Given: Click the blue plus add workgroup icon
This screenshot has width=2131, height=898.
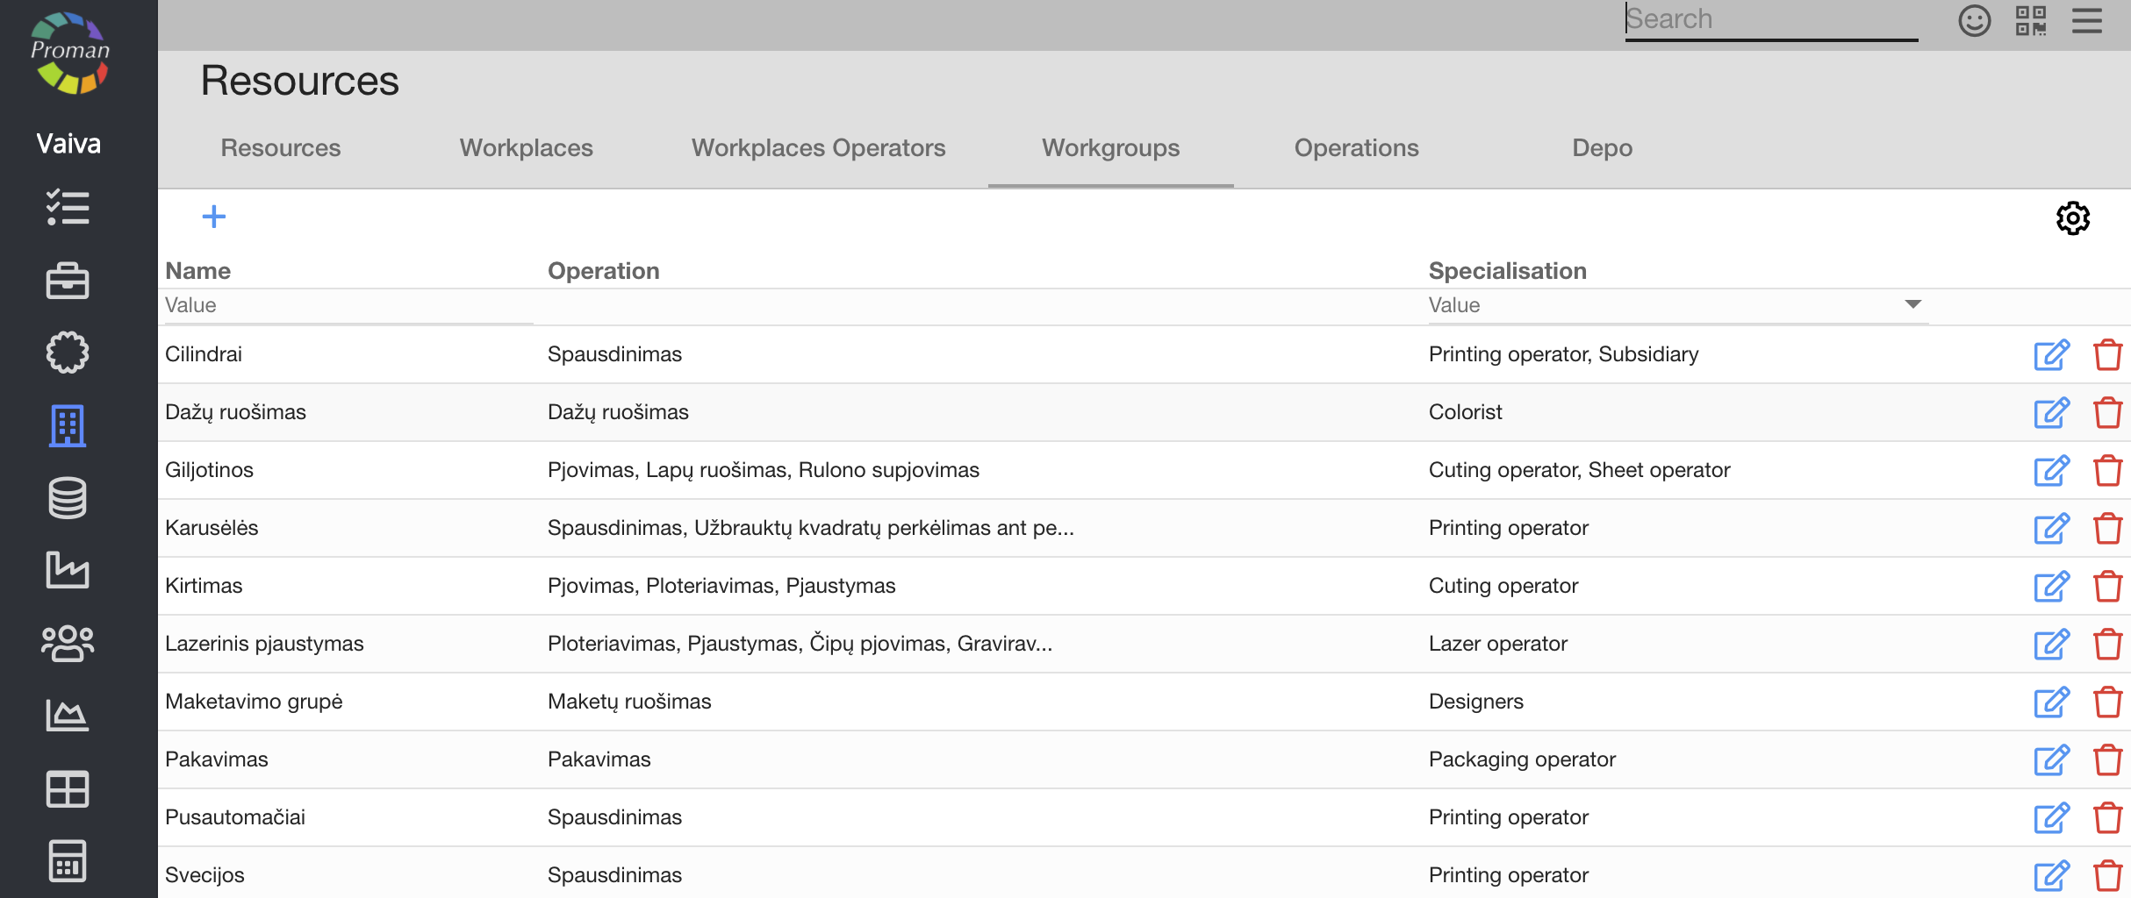Looking at the screenshot, I should [214, 217].
